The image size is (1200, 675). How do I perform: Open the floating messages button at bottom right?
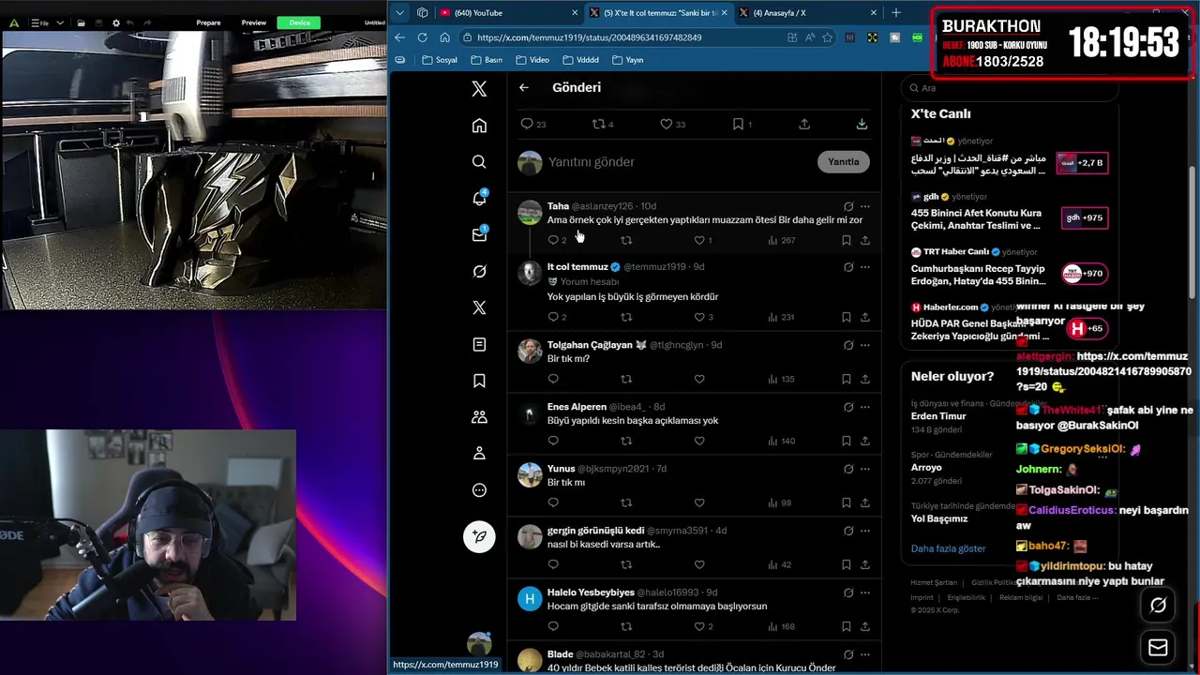1158,648
